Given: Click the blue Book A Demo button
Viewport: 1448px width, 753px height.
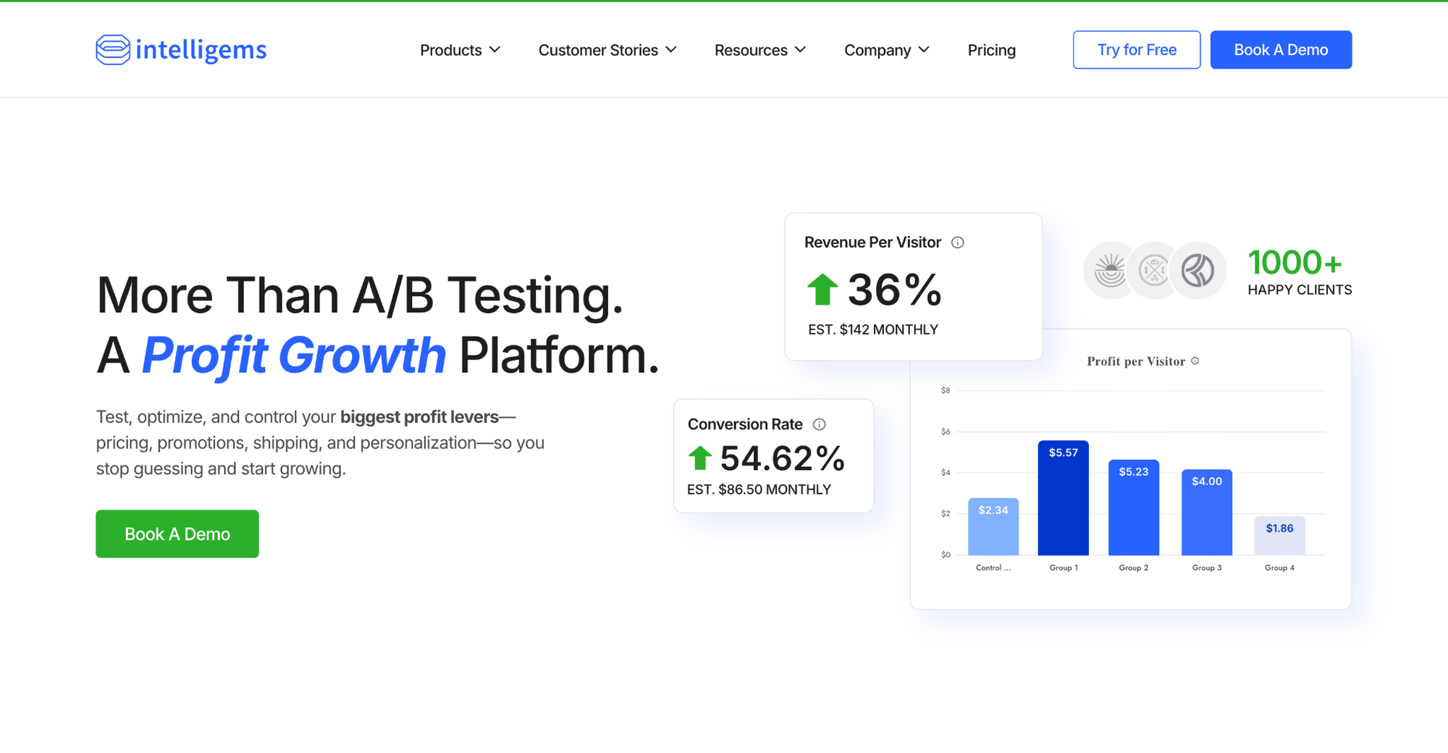Looking at the screenshot, I should coord(1281,50).
